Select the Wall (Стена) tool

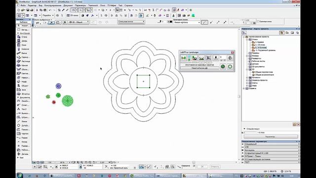[x=23, y=37]
